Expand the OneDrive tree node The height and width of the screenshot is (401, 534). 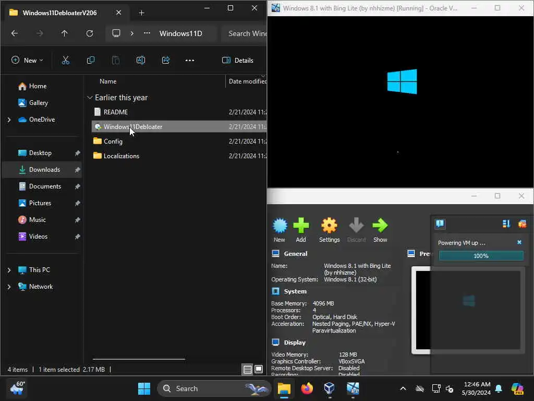click(x=9, y=120)
